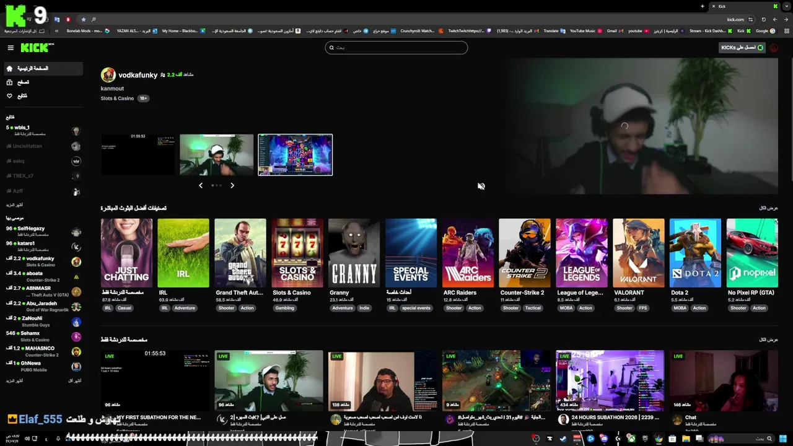The image size is (793, 446).
Task: Open bookmarks overflow chevron in bookmarks bar
Action: pos(56,31)
